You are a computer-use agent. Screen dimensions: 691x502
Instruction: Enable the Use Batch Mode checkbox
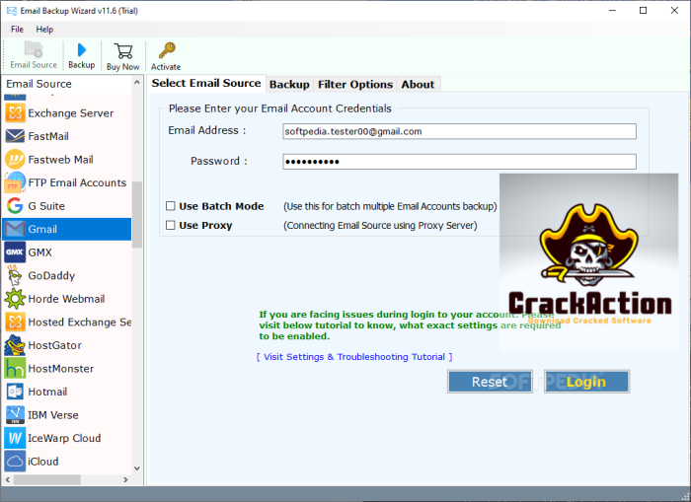click(171, 206)
